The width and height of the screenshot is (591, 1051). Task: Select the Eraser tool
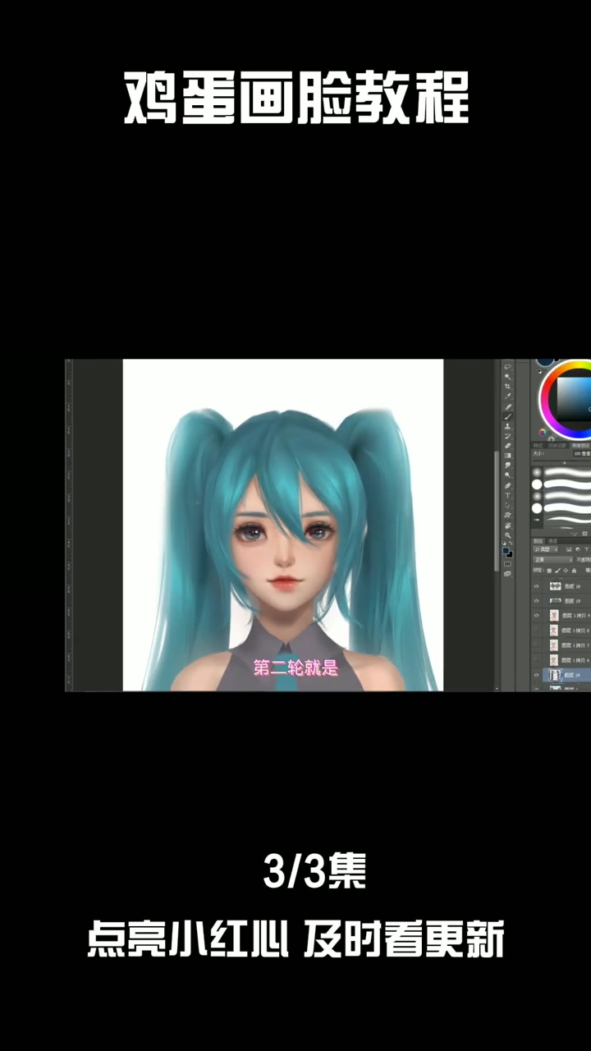(508, 446)
